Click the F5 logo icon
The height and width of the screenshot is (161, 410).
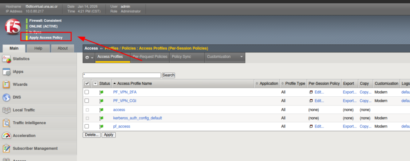tap(13, 28)
